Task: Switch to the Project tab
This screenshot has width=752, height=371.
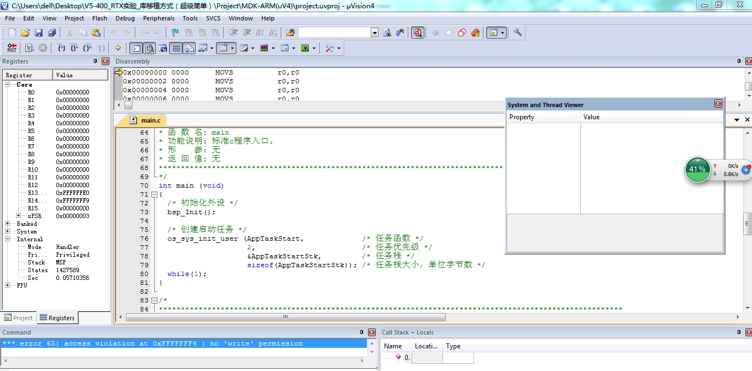Action: pyautogui.click(x=19, y=317)
